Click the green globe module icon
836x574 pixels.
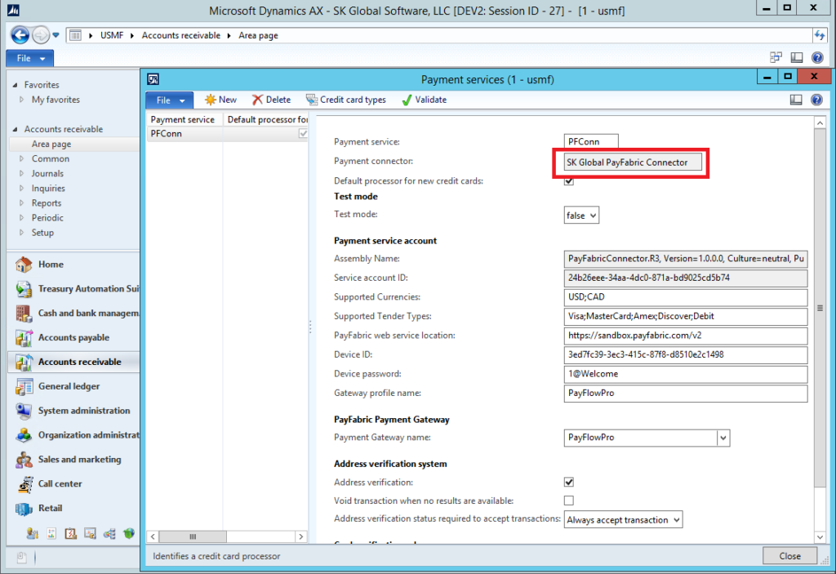pyautogui.click(x=128, y=533)
